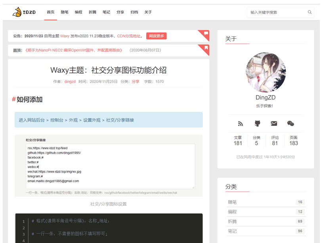Click the 分类 sidebar heading

pyautogui.click(x=231, y=187)
